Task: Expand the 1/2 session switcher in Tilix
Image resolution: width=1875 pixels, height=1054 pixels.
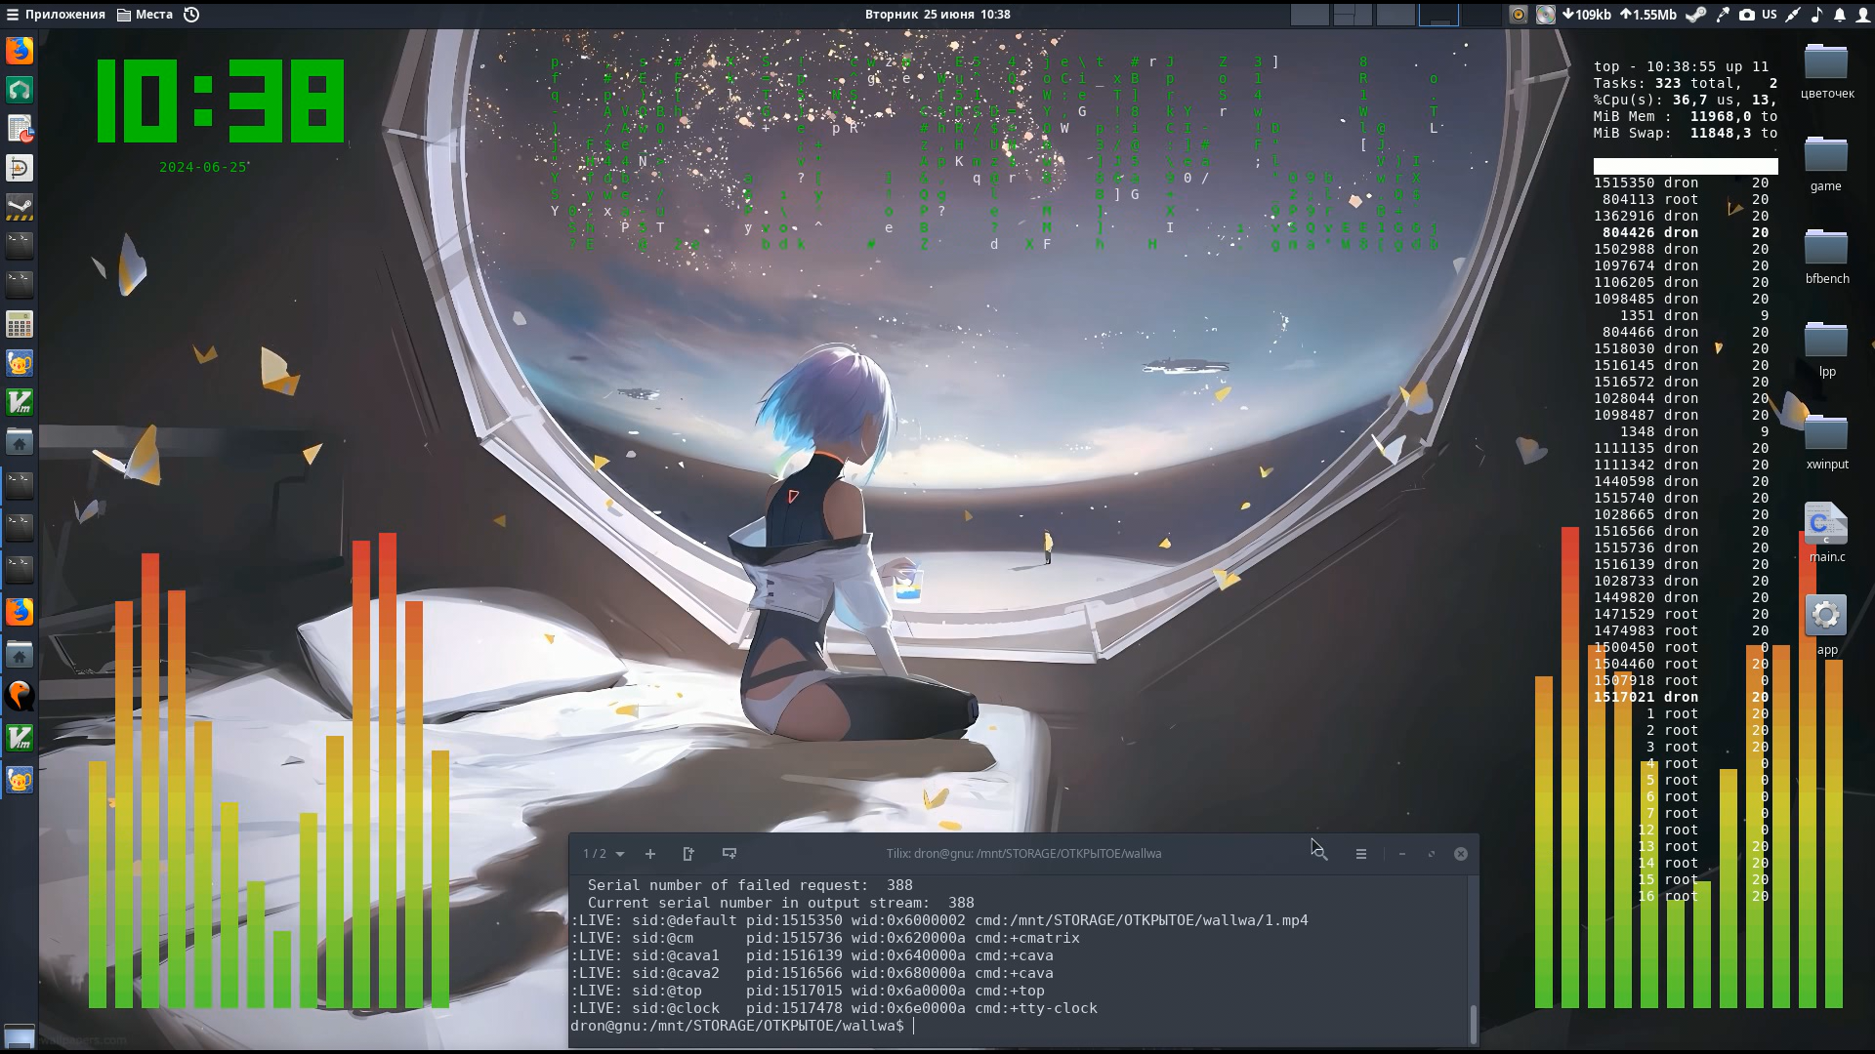Action: coord(604,854)
